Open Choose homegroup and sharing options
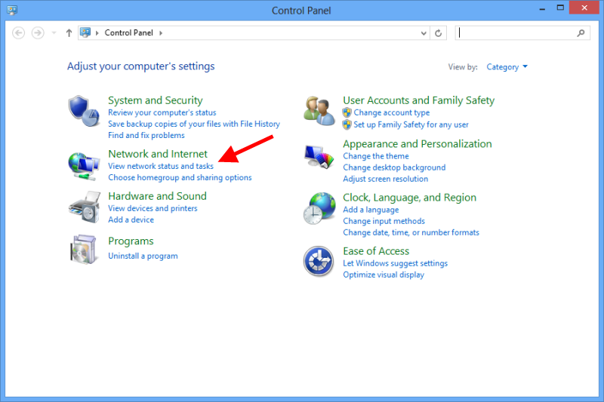604x402 pixels. (180, 178)
